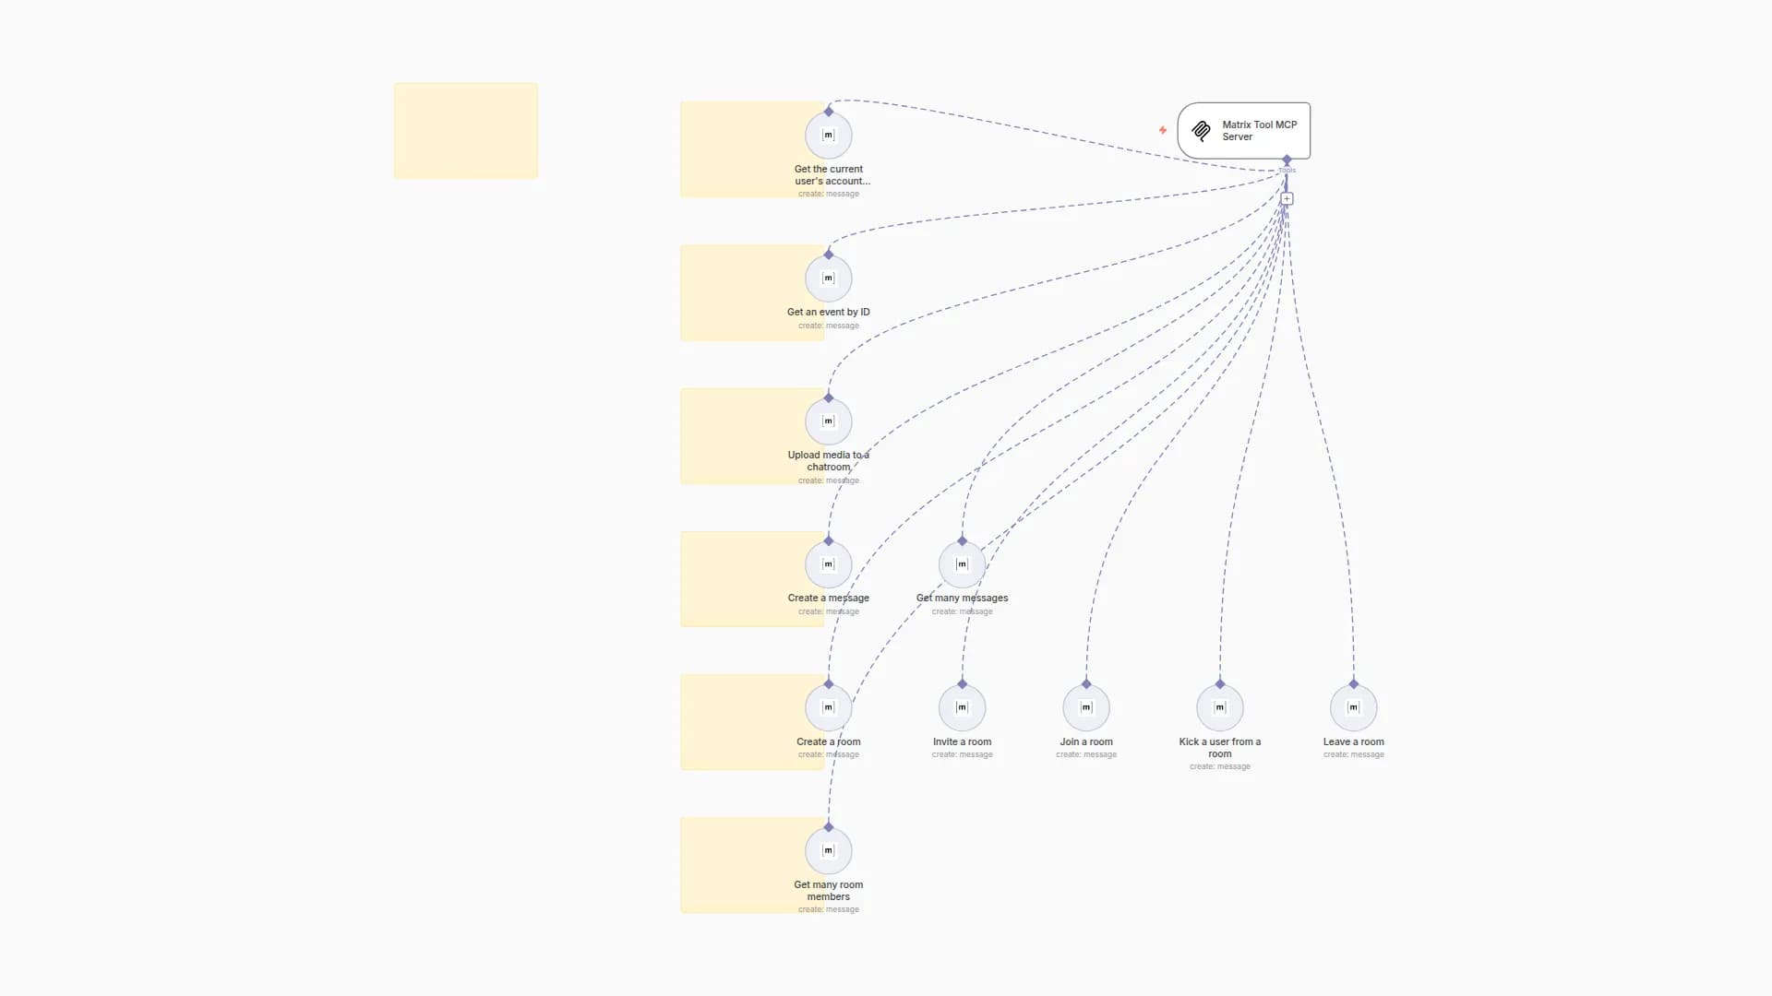
Task: Click the Tools diamond connector on MCP Server
Action: (x=1287, y=160)
